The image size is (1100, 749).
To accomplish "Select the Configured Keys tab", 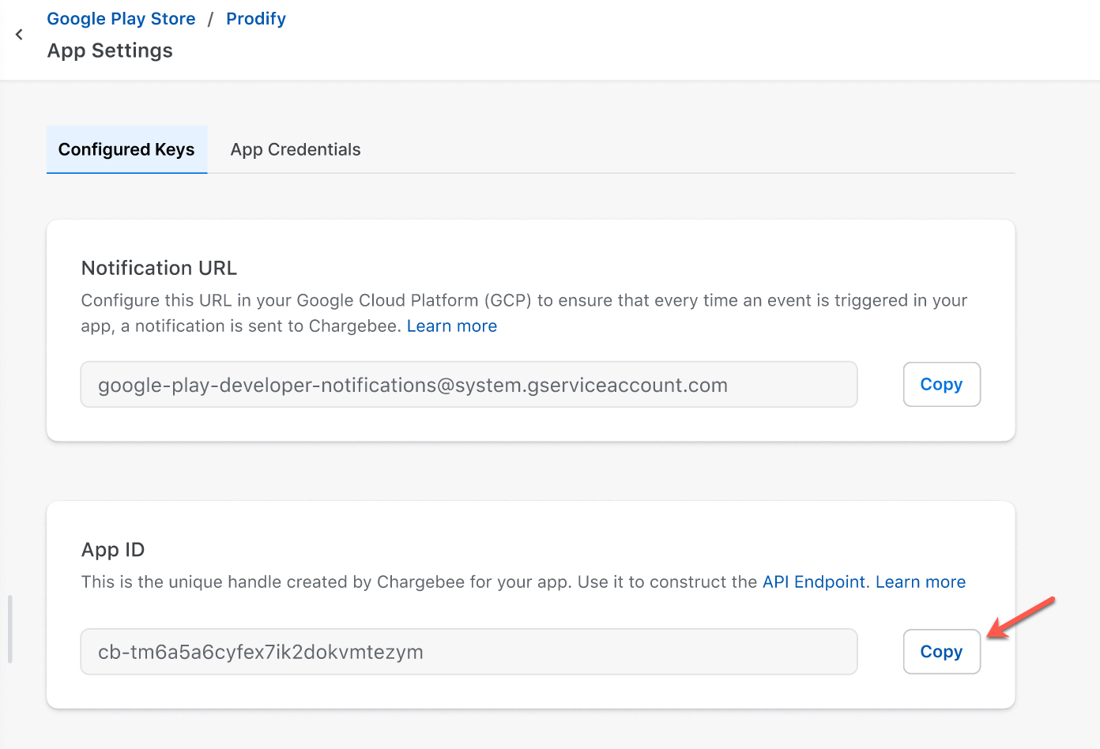I will pos(126,149).
